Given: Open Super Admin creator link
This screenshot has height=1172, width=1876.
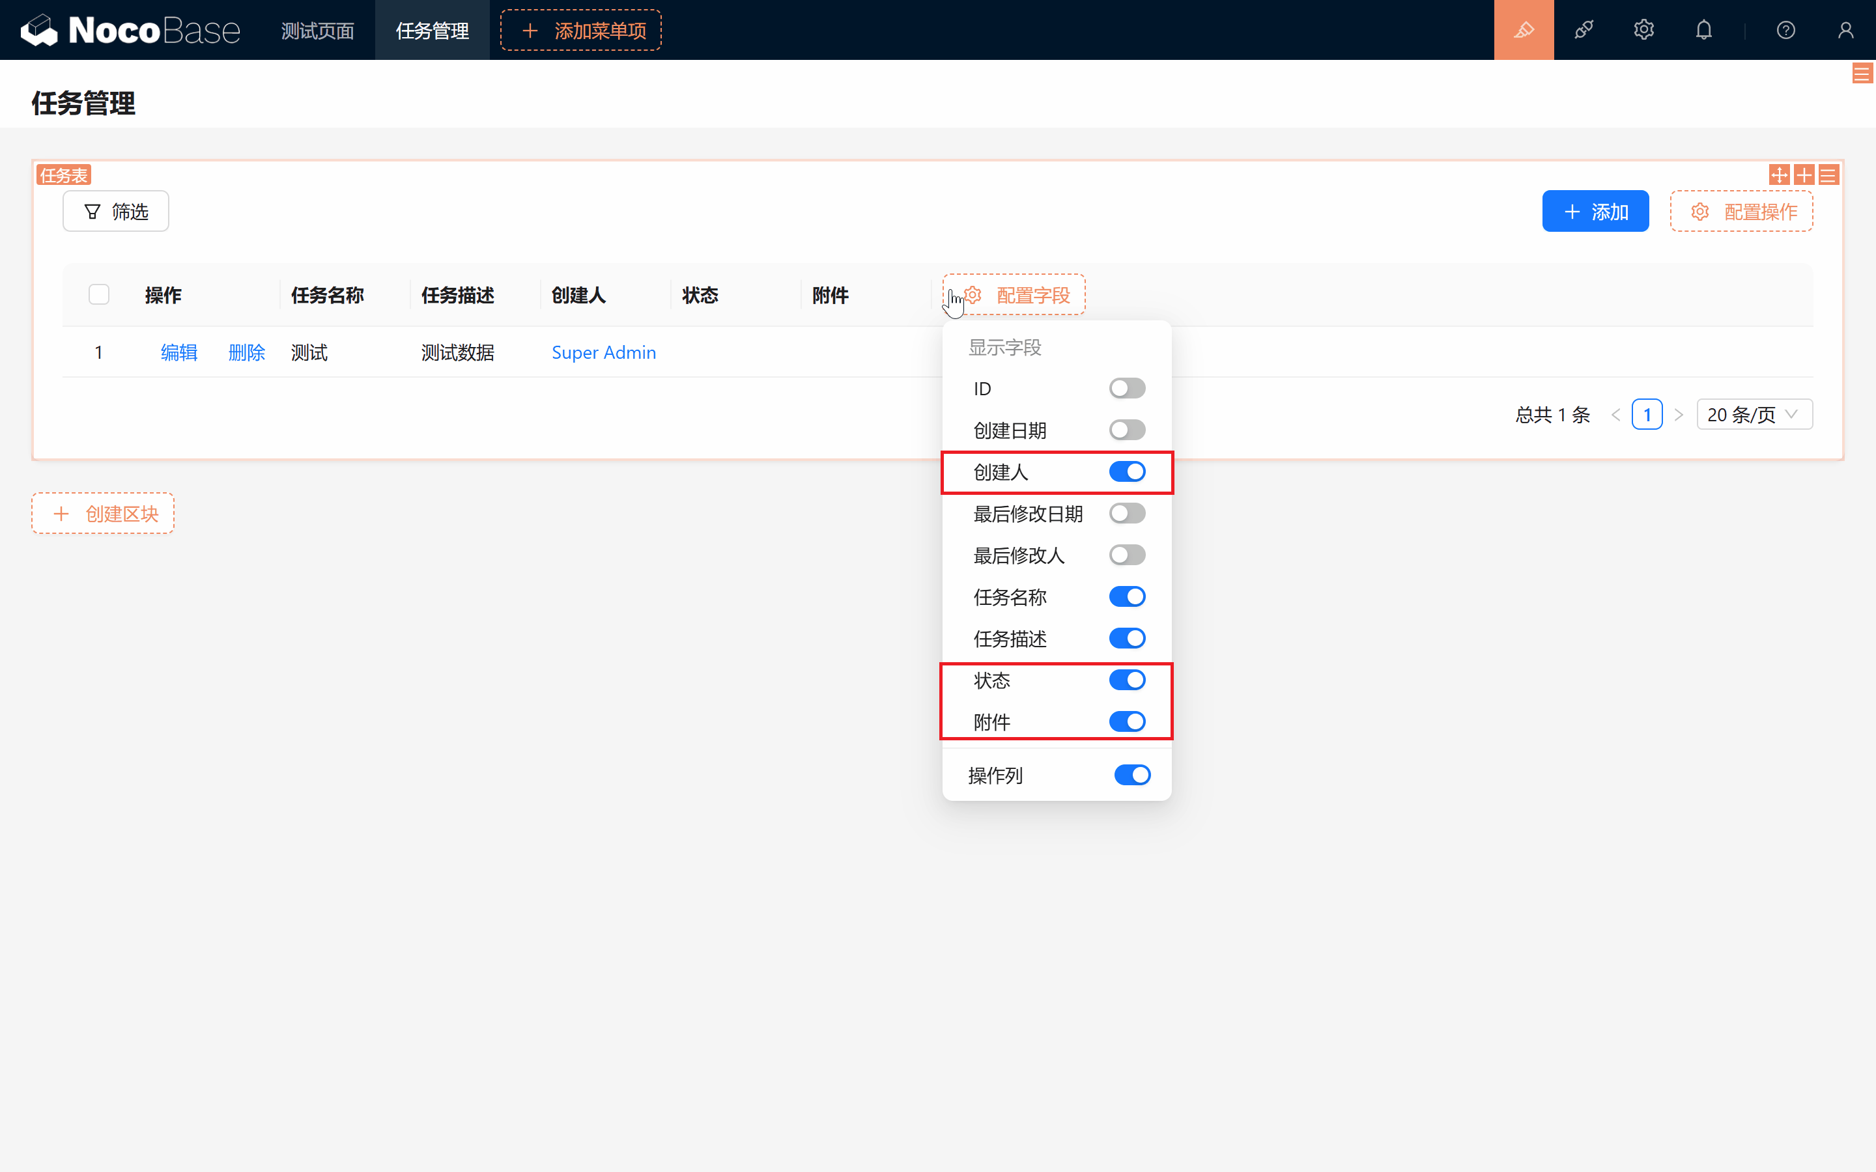Looking at the screenshot, I should pyautogui.click(x=604, y=353).
